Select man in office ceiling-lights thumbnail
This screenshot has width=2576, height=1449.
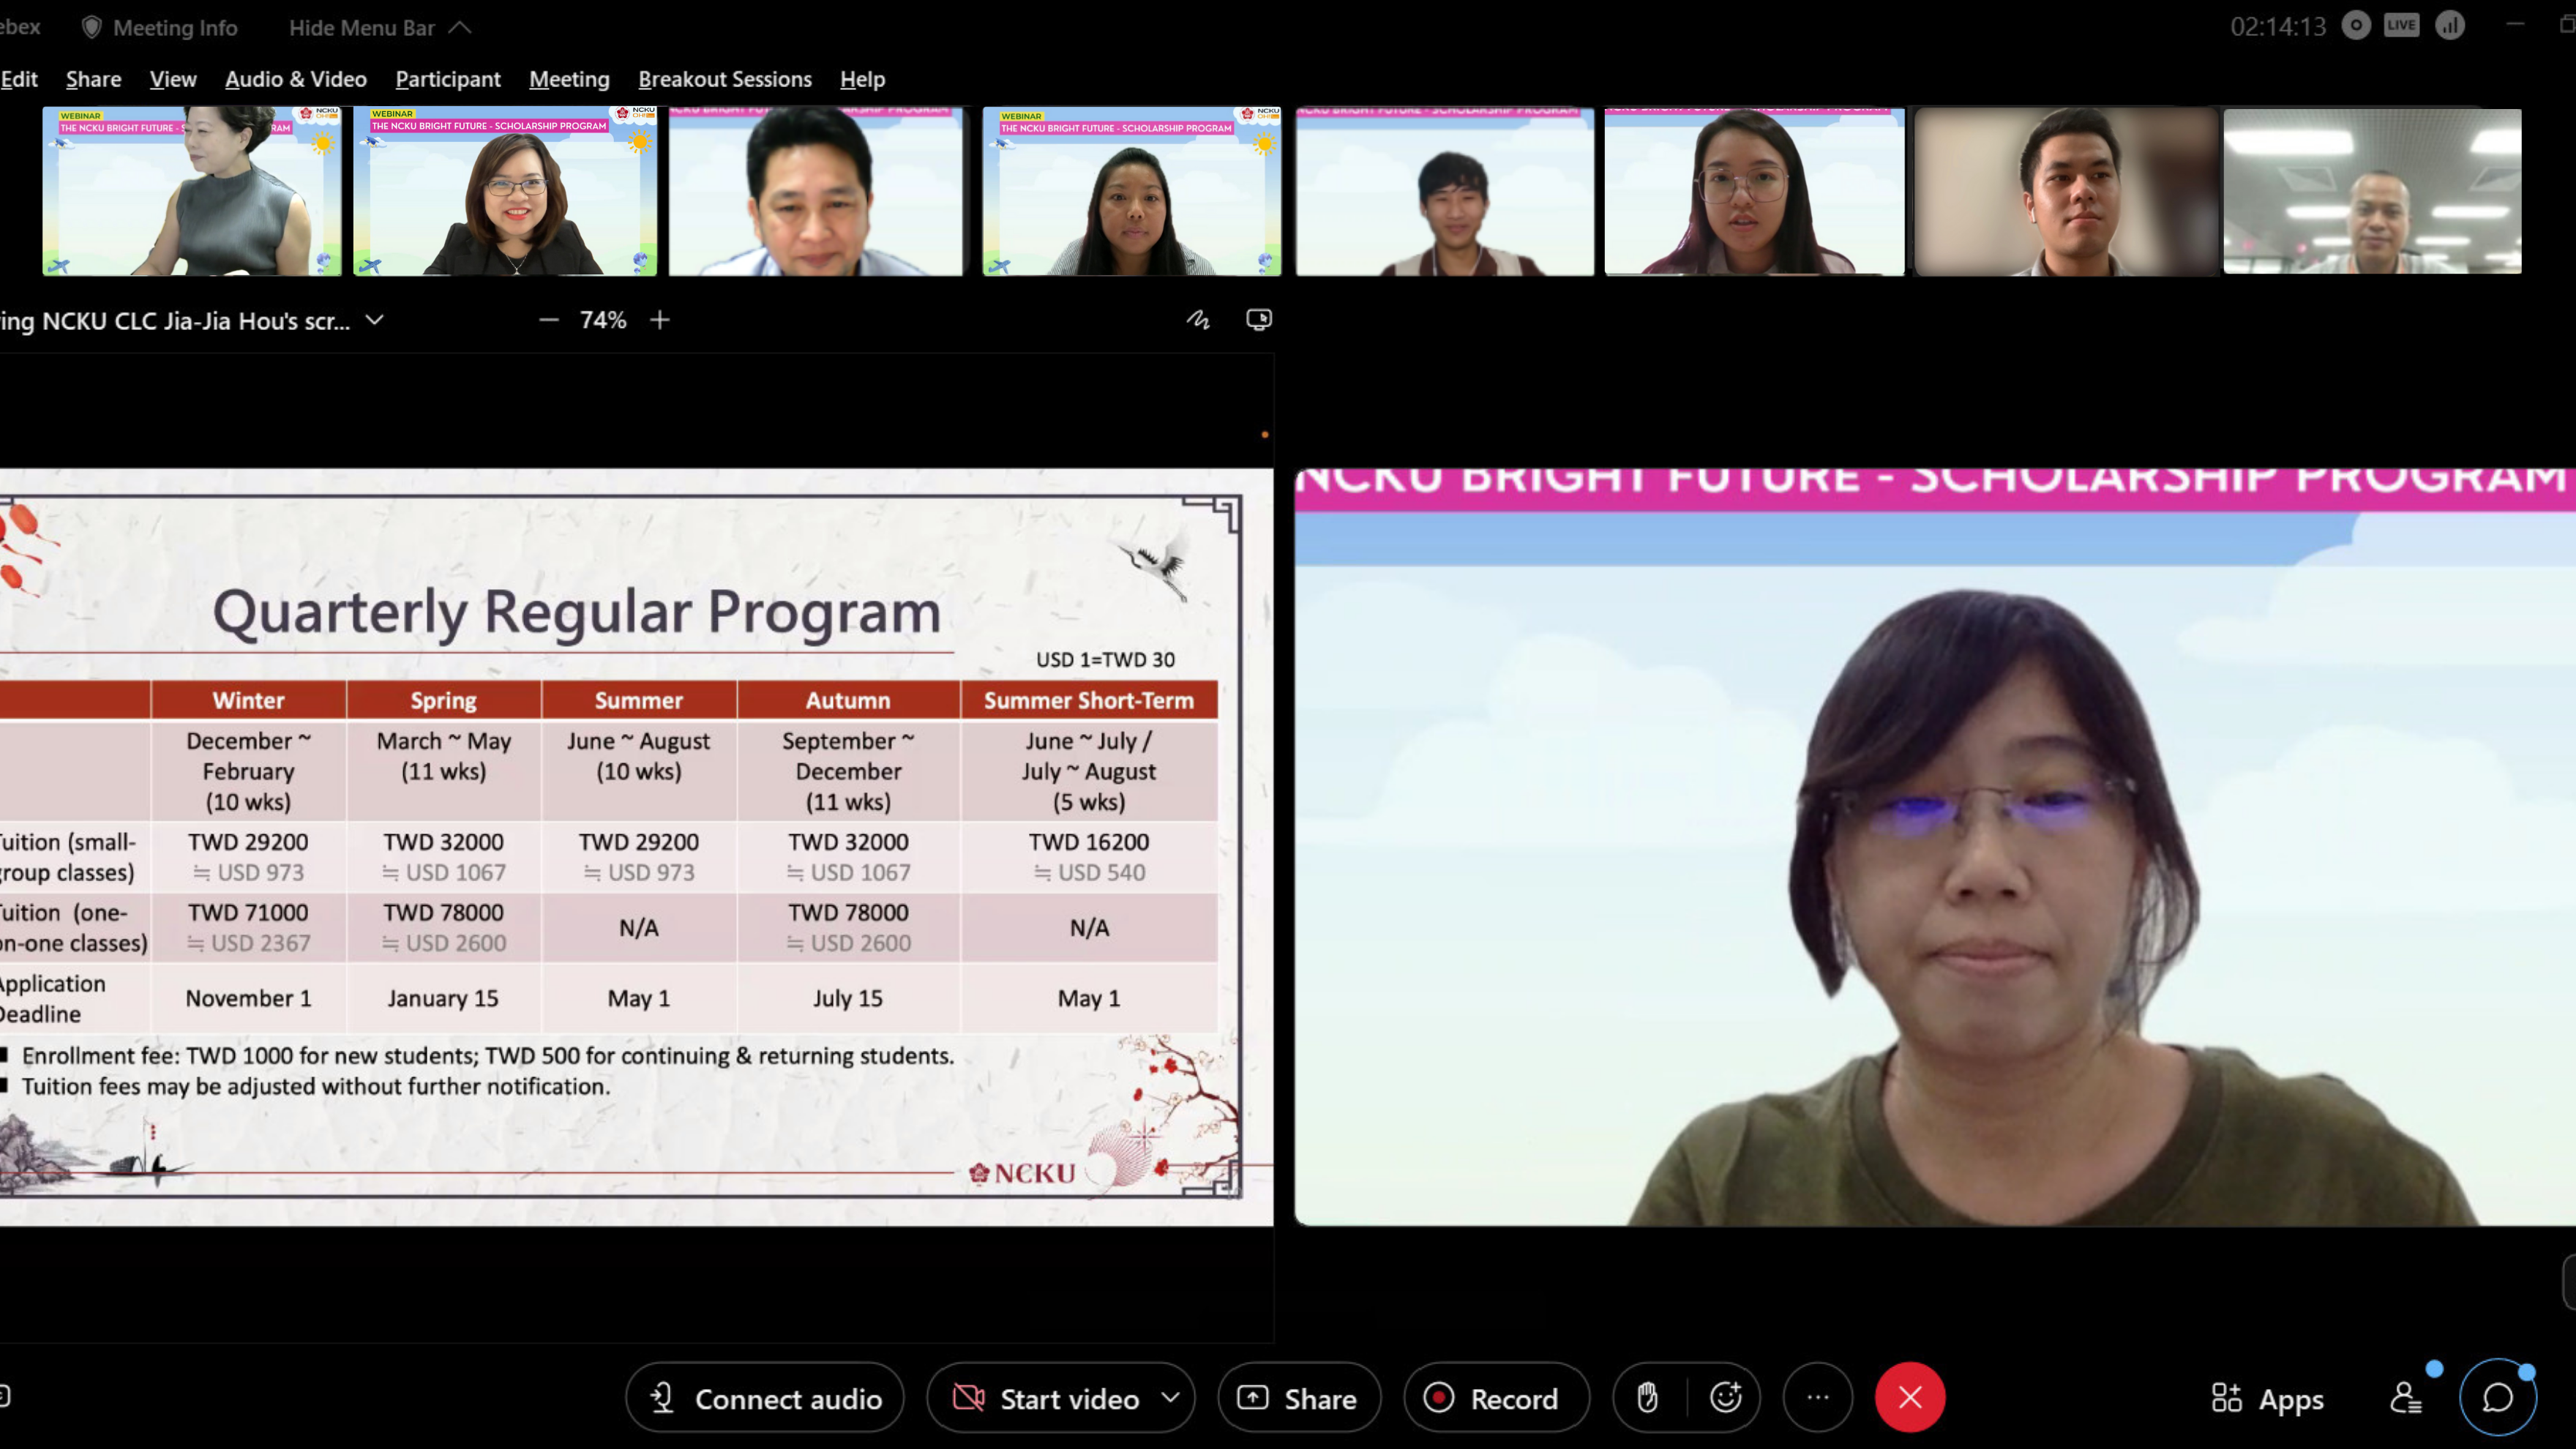pyautogui.click(x=2372, y=191)
